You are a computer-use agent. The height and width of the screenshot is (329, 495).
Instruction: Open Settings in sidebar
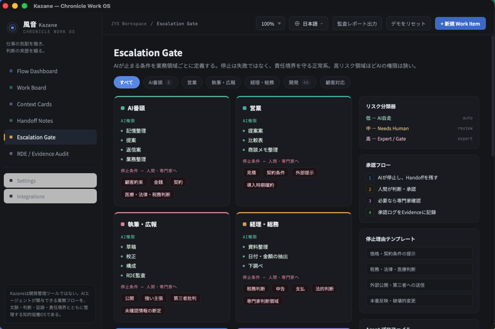click(50, 181)
